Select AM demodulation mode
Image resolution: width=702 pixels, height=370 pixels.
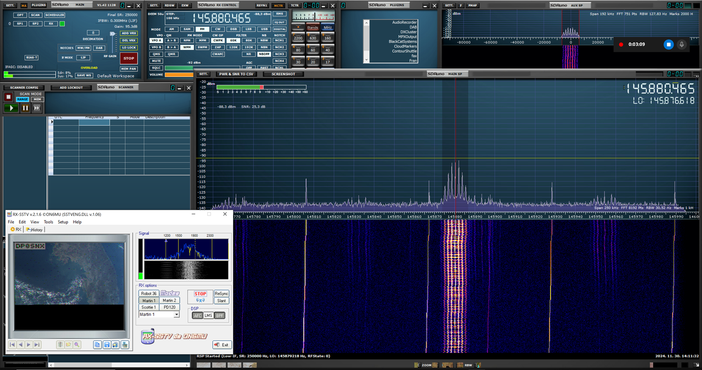click(172, 29)
